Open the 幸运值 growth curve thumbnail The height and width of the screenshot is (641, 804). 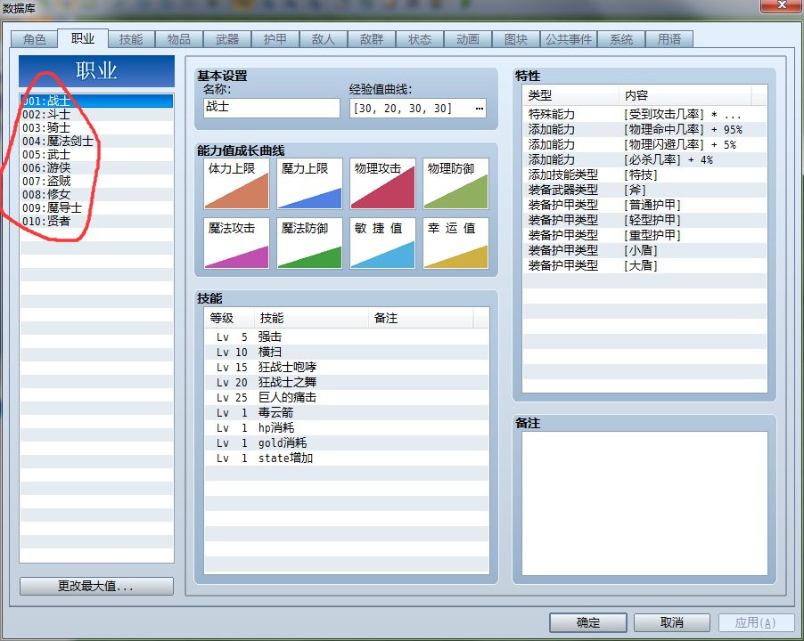(455, 243)
